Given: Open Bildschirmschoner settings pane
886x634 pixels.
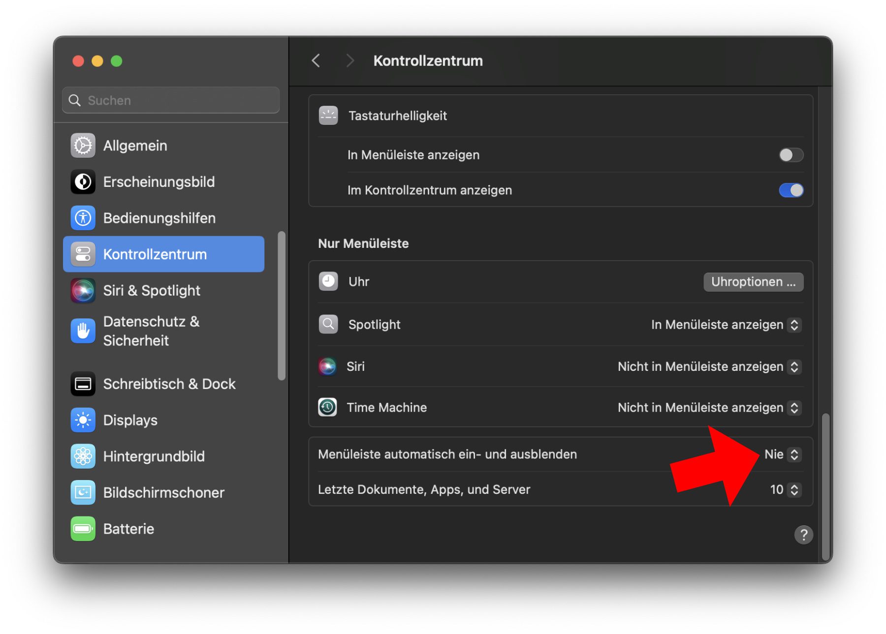Looking at the screenshot, I should (163, 493).
